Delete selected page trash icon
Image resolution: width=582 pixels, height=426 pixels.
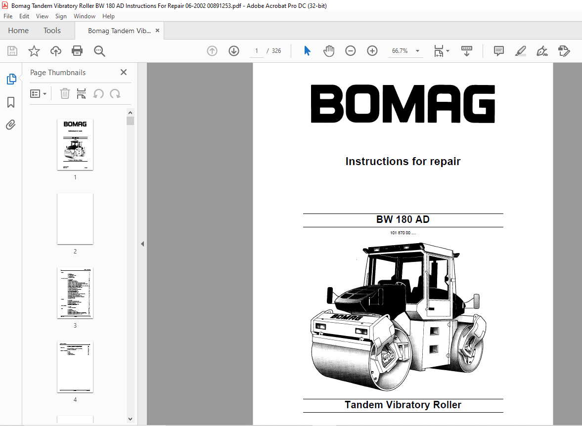(x=65, y=93)
